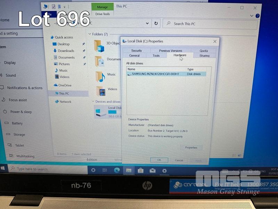The image size is (278, 209).
Task: Click the Settings gear on taskbar
Action: click(x=164, y=170)
